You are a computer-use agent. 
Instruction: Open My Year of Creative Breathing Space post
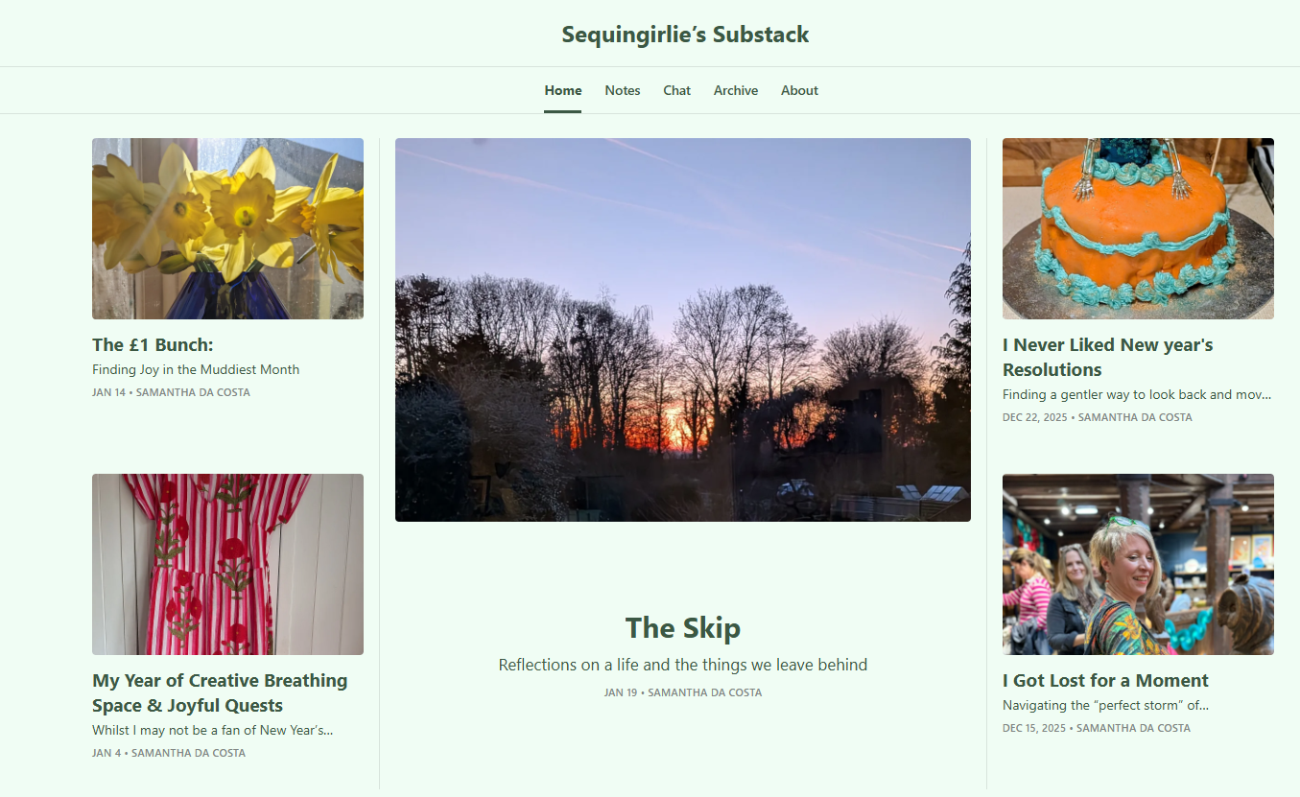coord(220,692)
